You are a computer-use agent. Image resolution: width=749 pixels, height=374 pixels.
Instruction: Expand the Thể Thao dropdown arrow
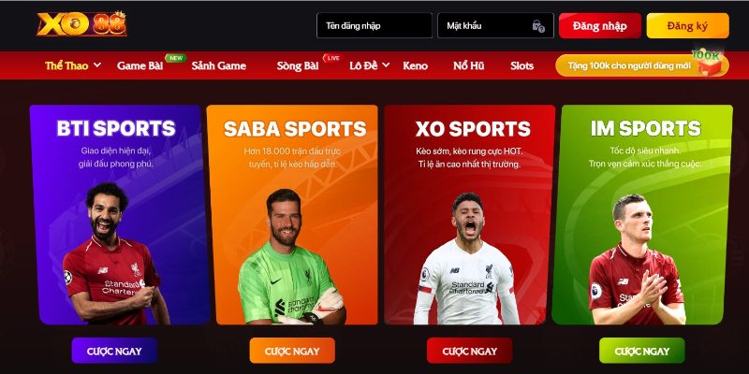(97, 65)
